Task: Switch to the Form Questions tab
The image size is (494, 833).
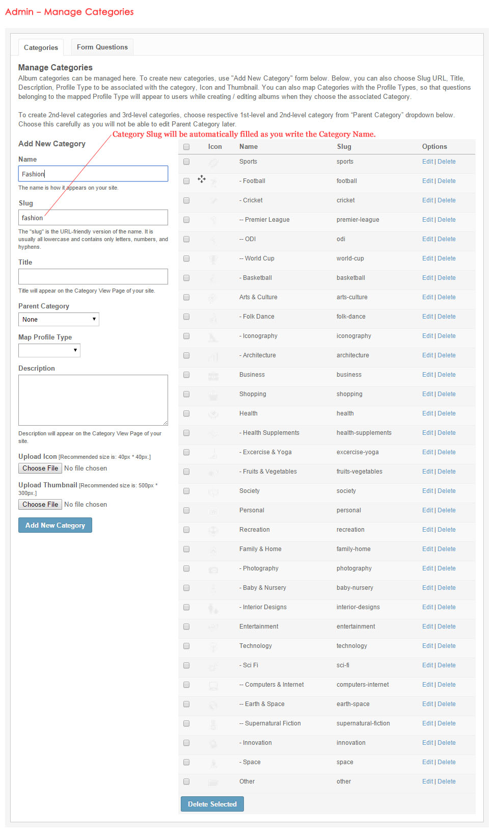Action: click(102, 47)
